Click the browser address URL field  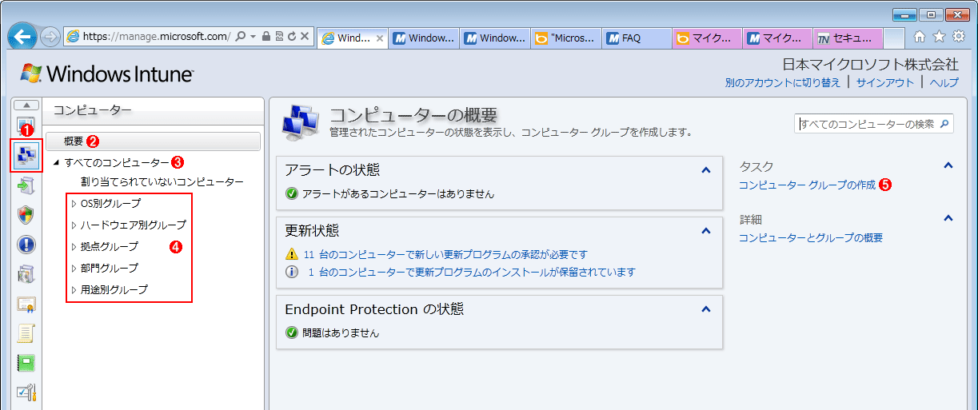tap(156, 37)
